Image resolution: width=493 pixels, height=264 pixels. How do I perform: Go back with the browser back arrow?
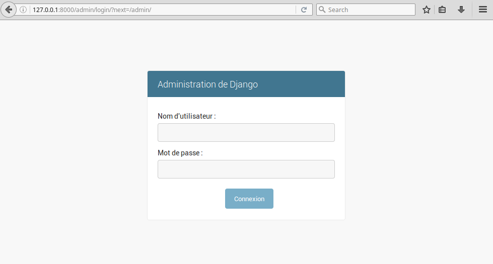tap(9, 10)
